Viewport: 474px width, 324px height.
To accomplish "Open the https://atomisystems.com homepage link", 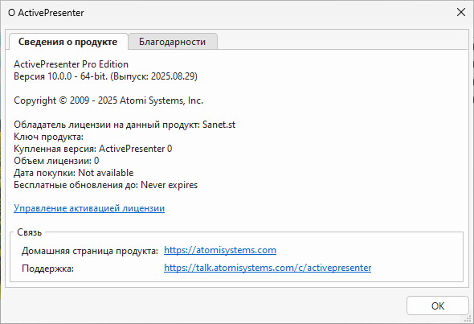I will (220, 250).
